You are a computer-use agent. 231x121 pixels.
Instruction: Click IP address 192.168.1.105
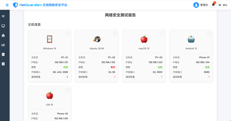[61, 118]
